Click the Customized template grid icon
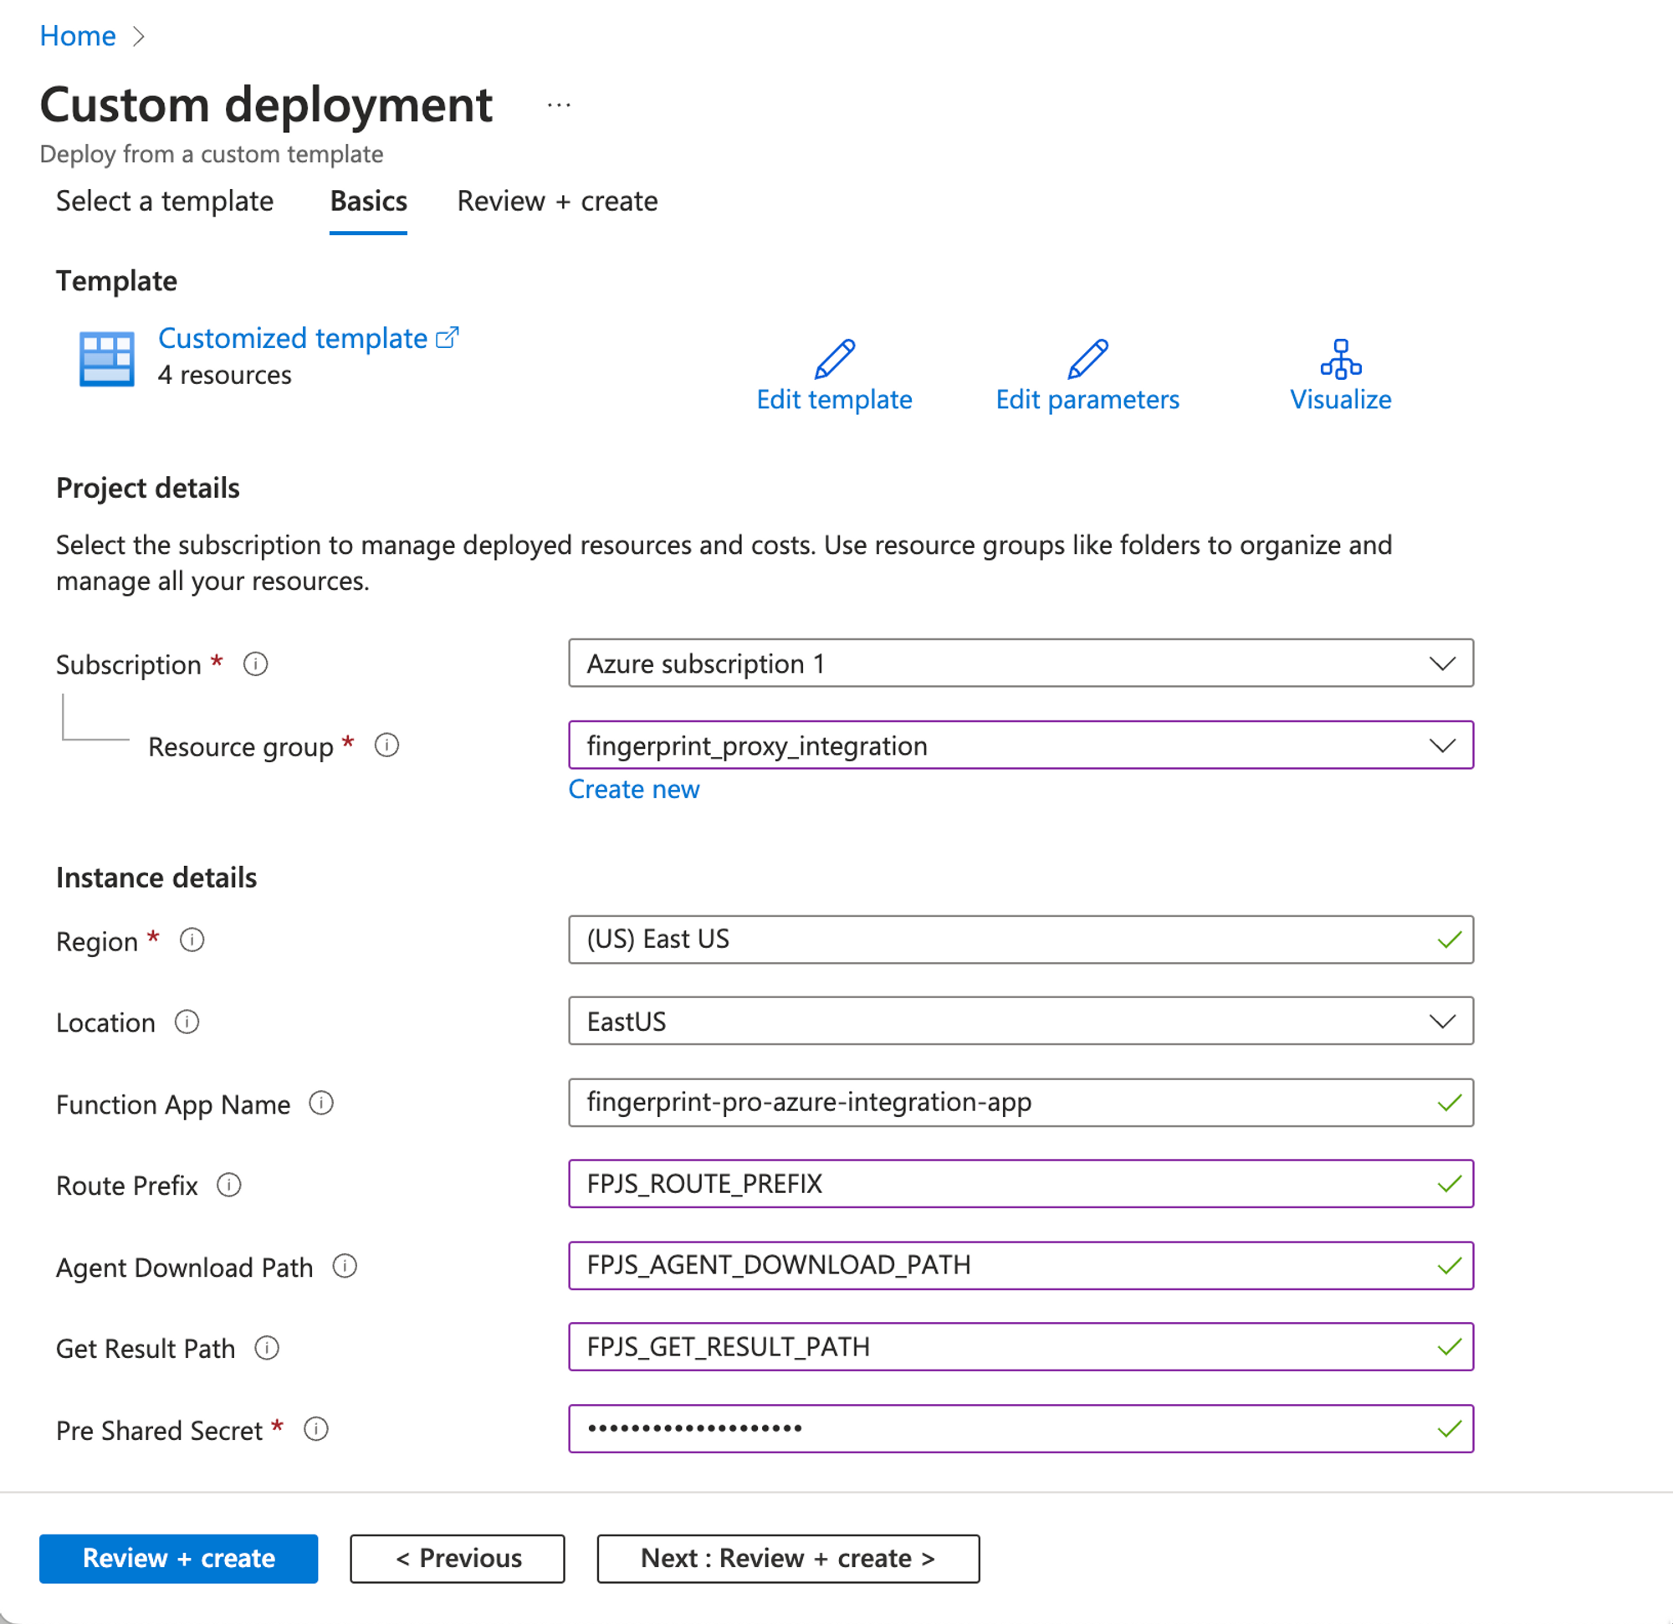1673x1624 pixels. click(107, 359)
